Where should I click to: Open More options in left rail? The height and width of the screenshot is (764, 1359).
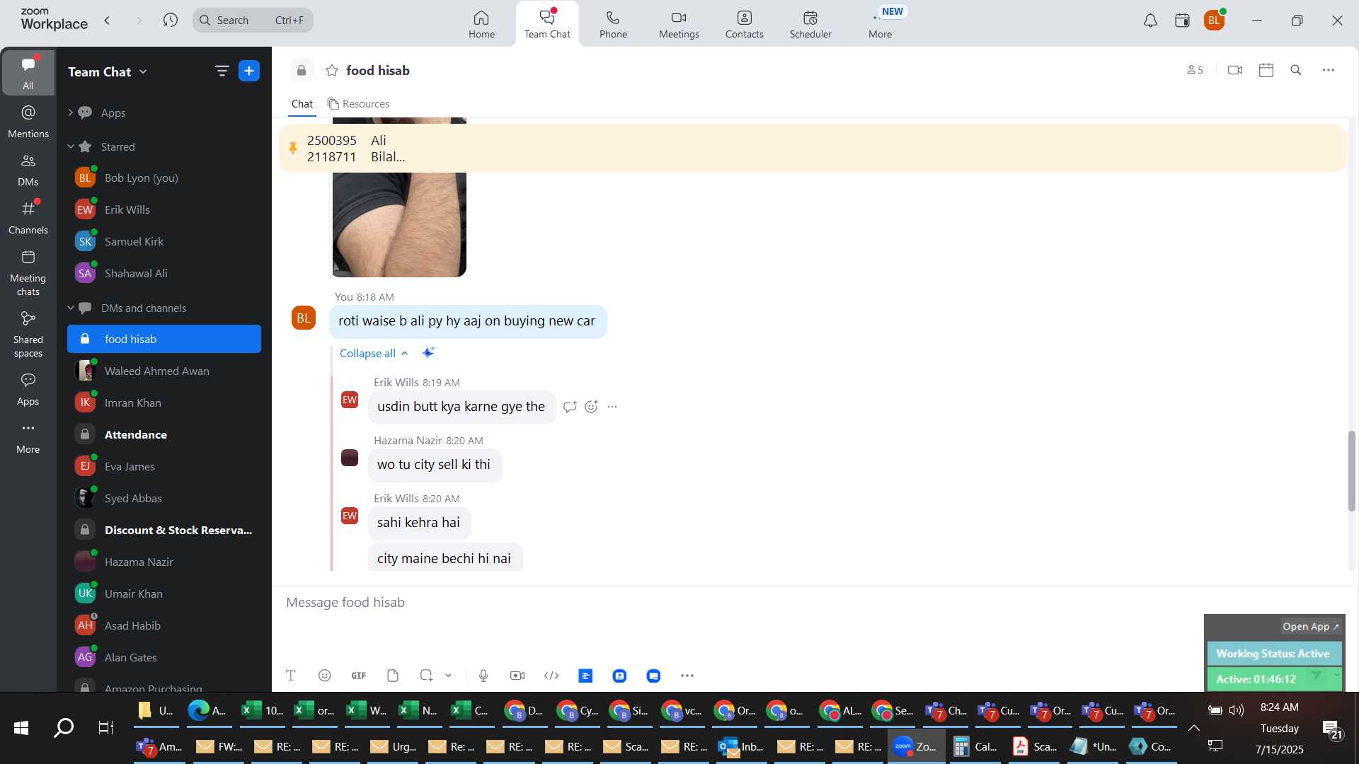(x=28, y=437)
